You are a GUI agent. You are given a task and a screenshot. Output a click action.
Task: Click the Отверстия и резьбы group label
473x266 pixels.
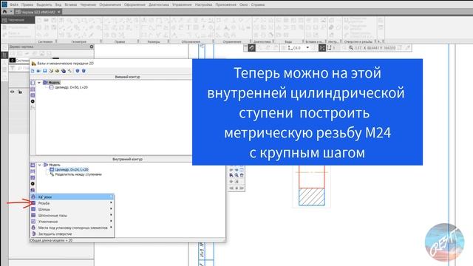[358, 41]
